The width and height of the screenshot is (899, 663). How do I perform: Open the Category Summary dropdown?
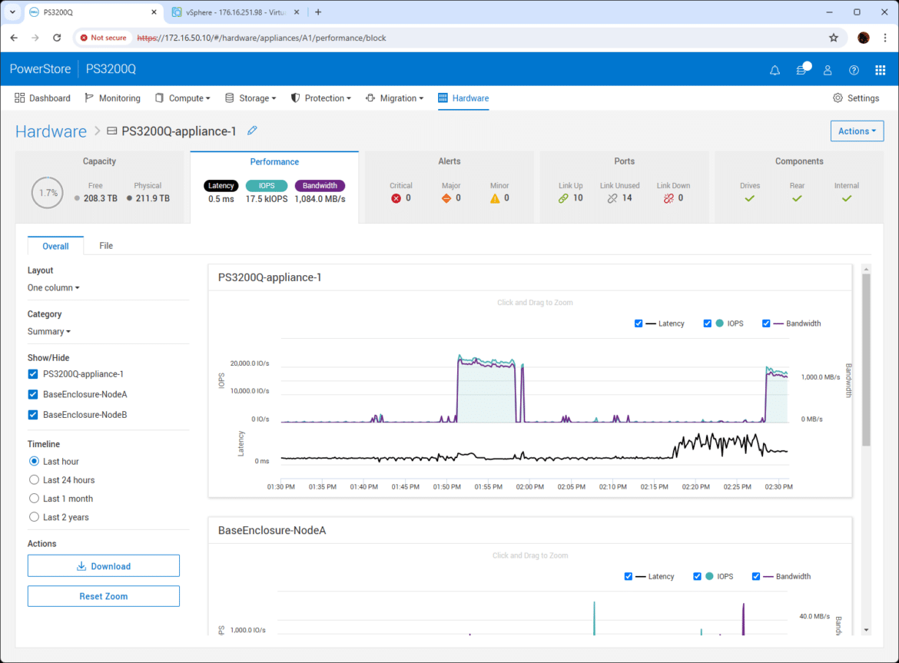(49, 332)
